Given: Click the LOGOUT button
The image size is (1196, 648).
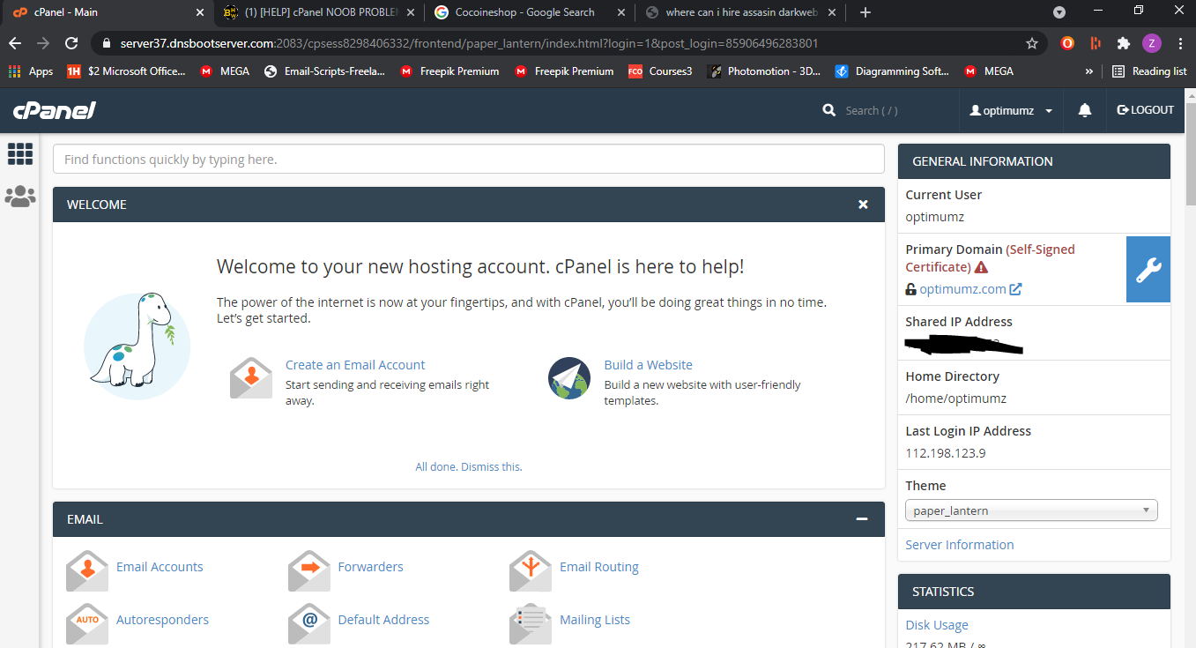Looking at the screenshot, I should click(1146, 110).
